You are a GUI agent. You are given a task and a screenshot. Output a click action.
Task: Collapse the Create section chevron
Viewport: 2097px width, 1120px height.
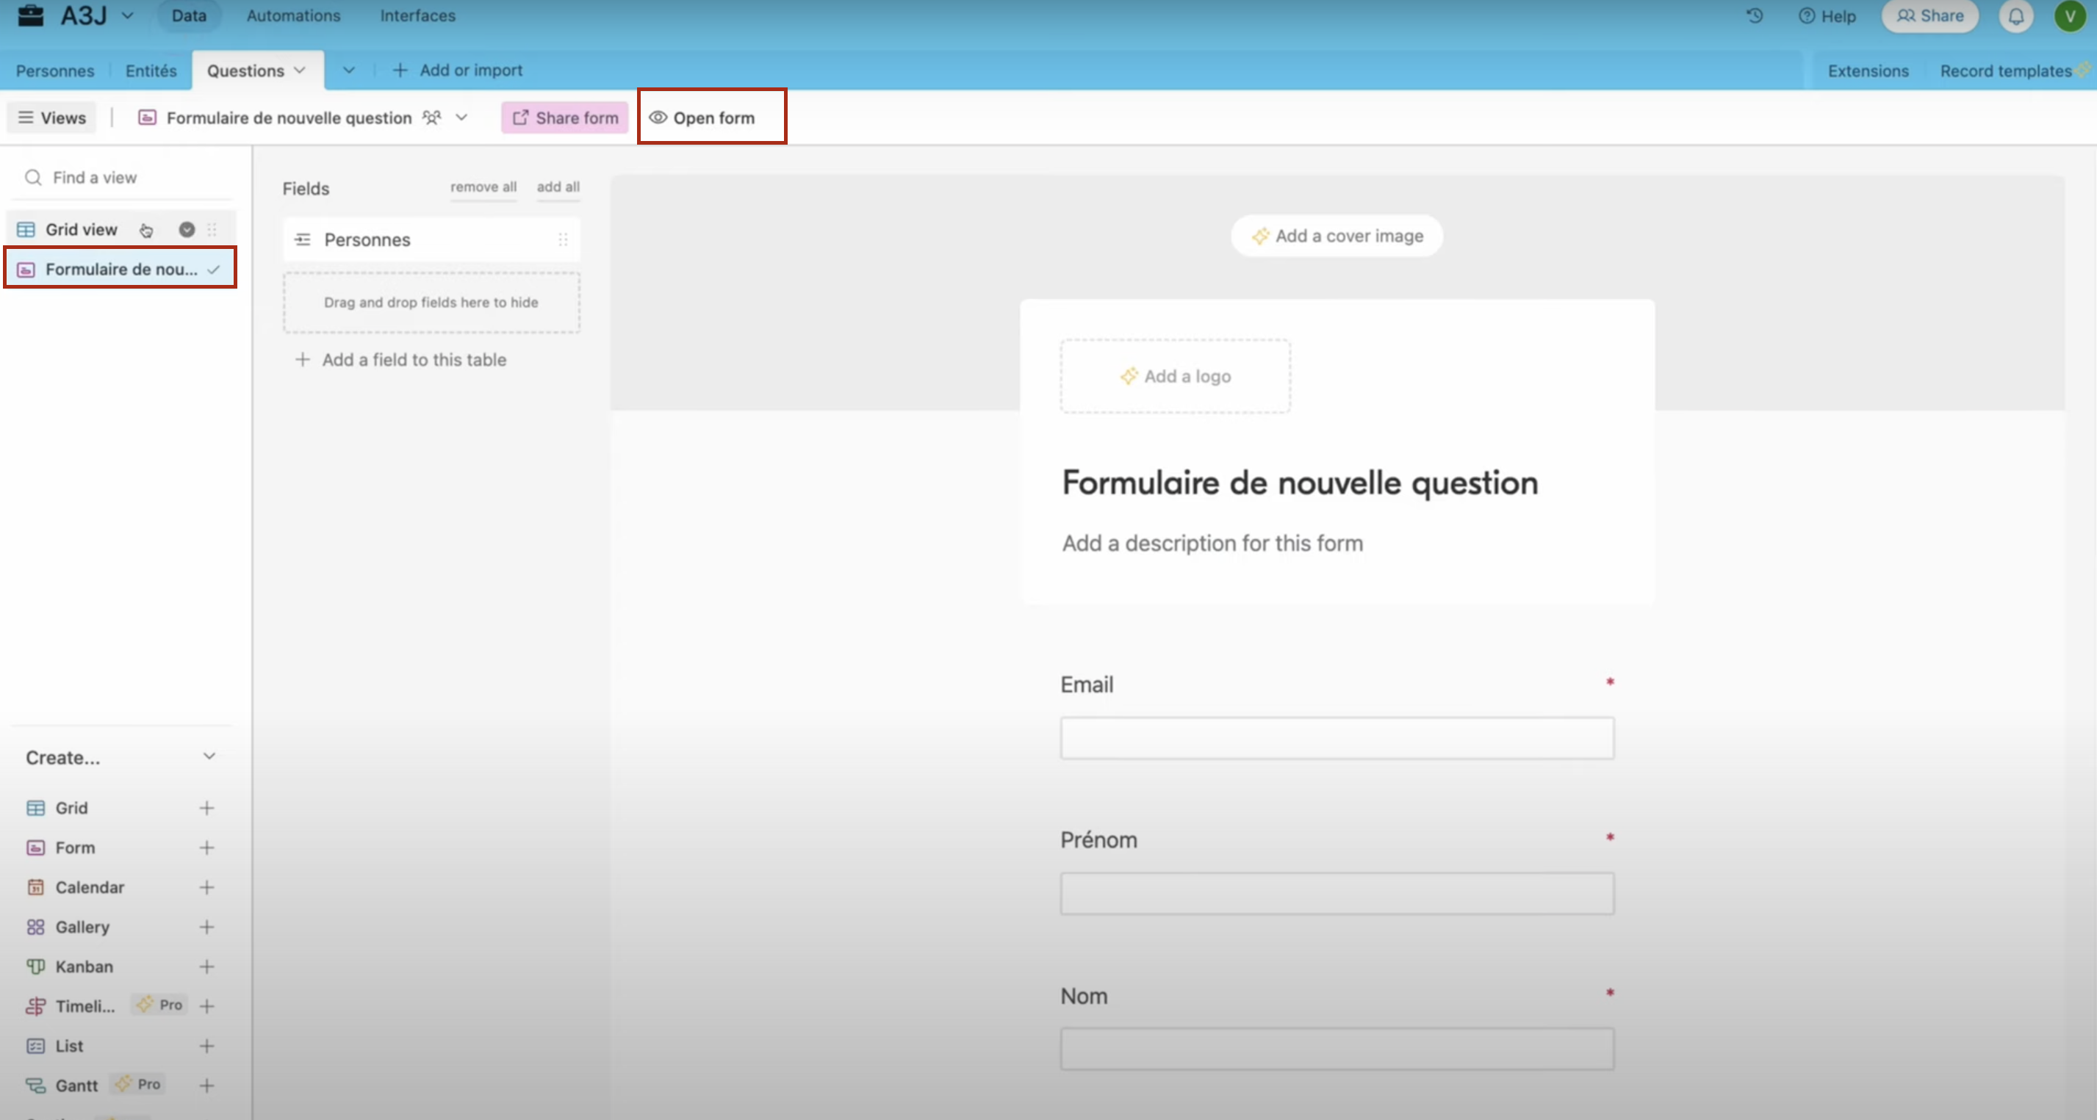click(x=209, y=756)
